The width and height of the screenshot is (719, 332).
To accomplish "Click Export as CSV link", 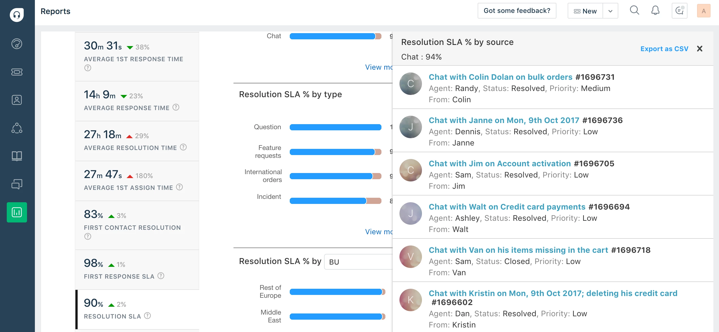I will [664, 49].
